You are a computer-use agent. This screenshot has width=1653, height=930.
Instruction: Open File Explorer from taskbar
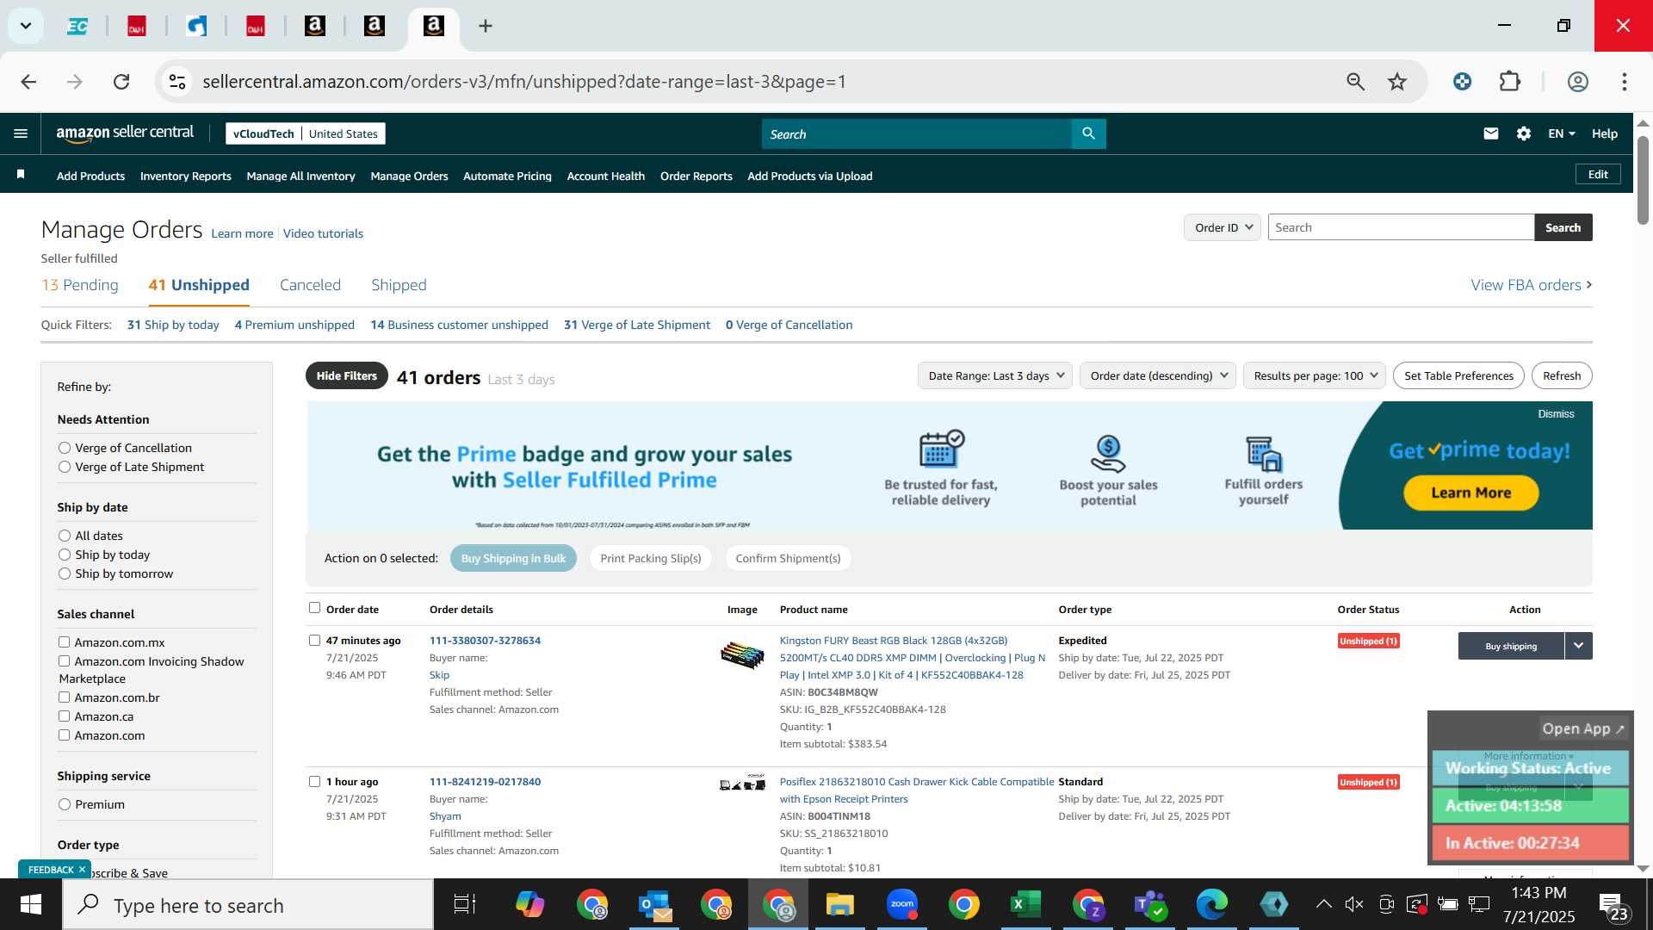(840, 905)
